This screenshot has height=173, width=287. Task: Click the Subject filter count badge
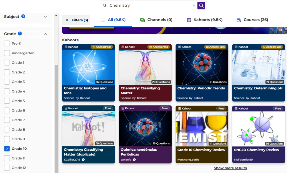23,16
